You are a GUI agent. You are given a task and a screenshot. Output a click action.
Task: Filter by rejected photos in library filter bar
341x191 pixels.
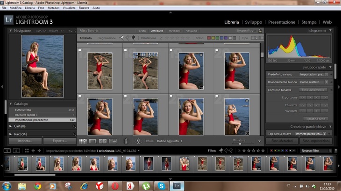[133, 38]
